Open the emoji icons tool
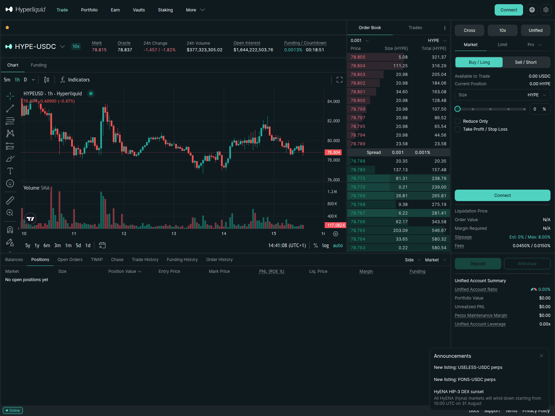Image resolution: width=555 pixels, height=416 pixels. pos(10,183)
